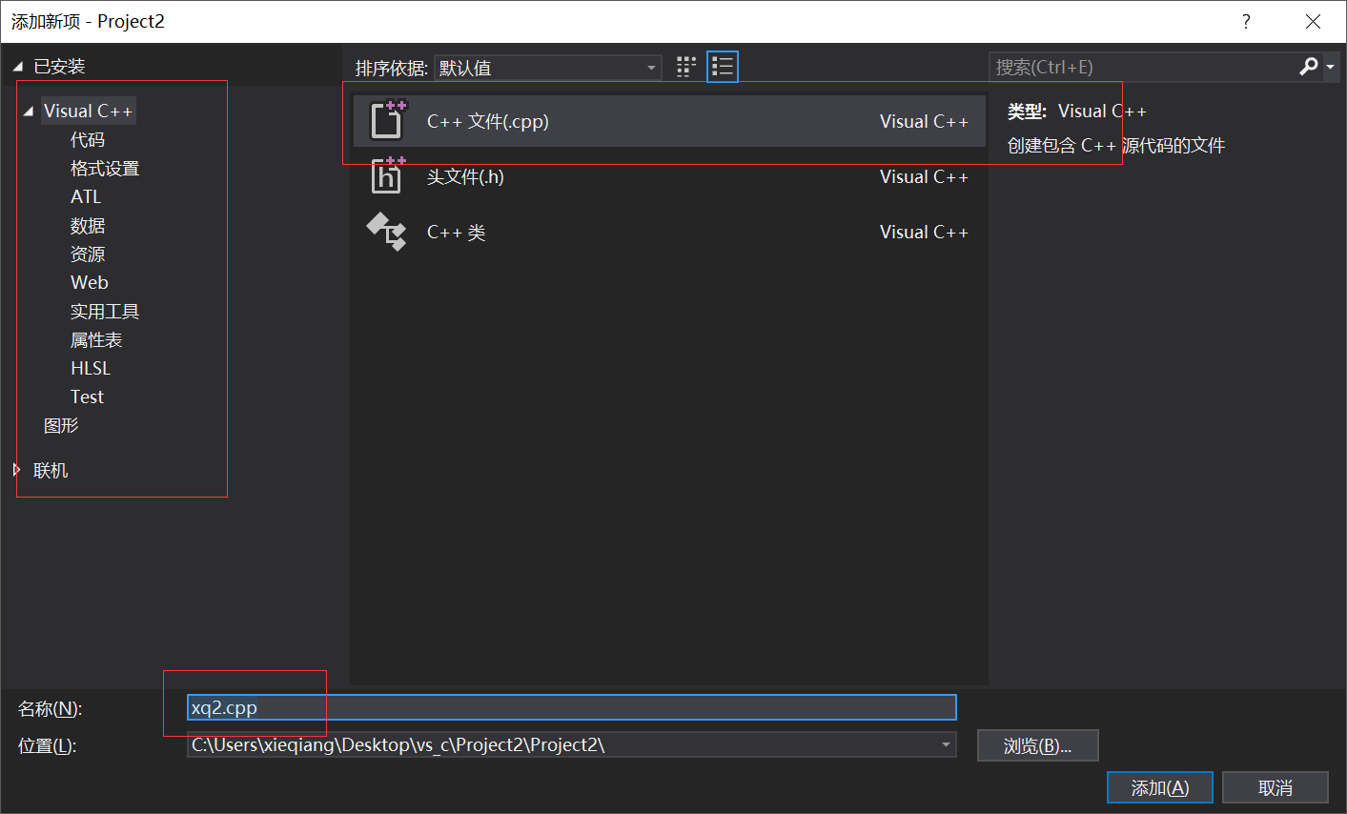Open the search options arrow next to magnifier
1347x814 pixels.
[1326, 67]
